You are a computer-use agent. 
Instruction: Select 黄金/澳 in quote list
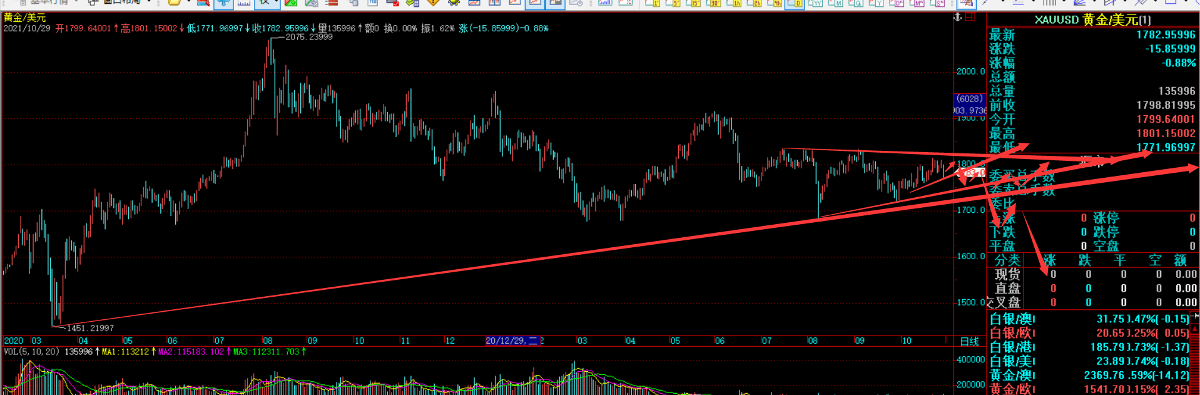1012,375
